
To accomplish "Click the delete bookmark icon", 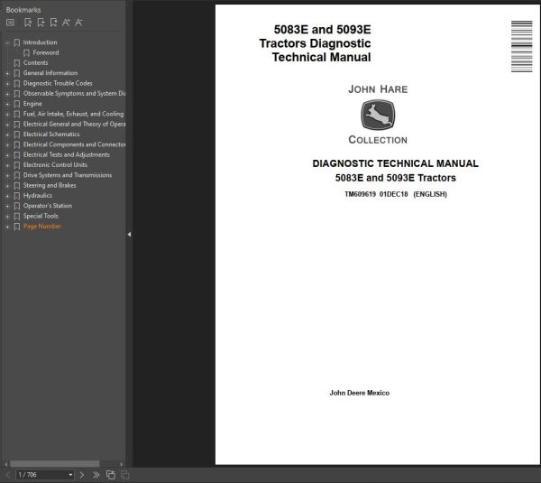I will (28, 23).
